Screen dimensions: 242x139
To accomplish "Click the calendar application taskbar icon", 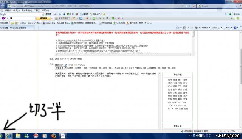I will pyautogui.click(x=63, y=136).
